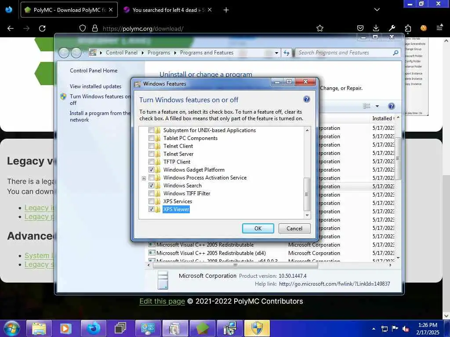This screenshot has height=337, width=450.
Task: Open the view options dropdown arrow
Action: [x=377, y=106]
